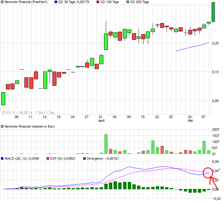This screenshot has height=201, width=224.
Task: Click the '02. Mai' date axis label
Action: 190,119
